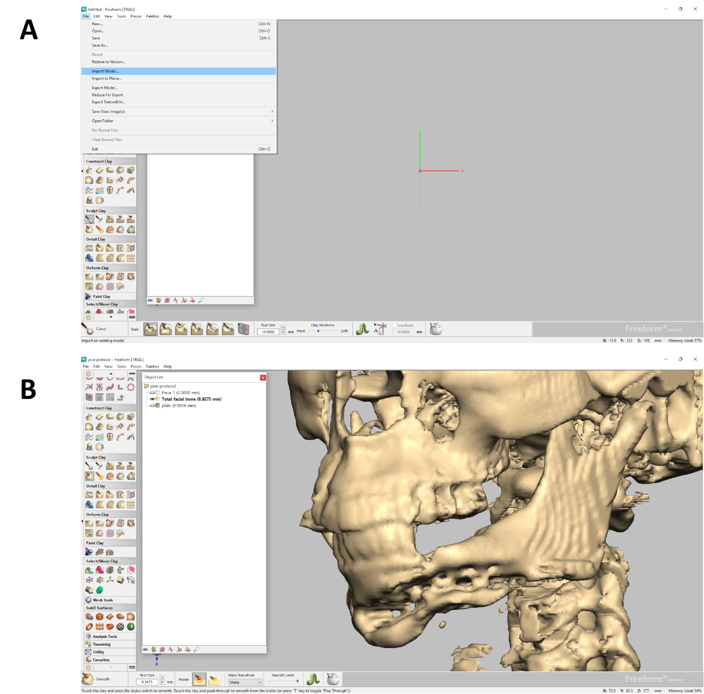Click the Smooth tool icon in bottom window's options bar
Screen dimensions: 704x694
pos(88,679)
